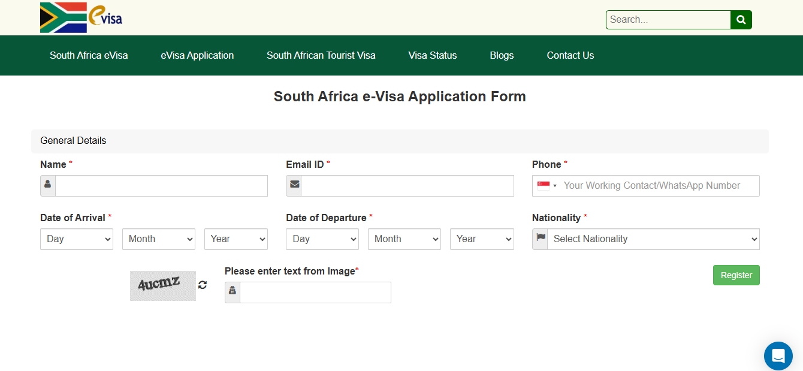The height and width of the screenshot is (371, 803).
Task: Open phone country code flag selector
Action: click(547, 186)
